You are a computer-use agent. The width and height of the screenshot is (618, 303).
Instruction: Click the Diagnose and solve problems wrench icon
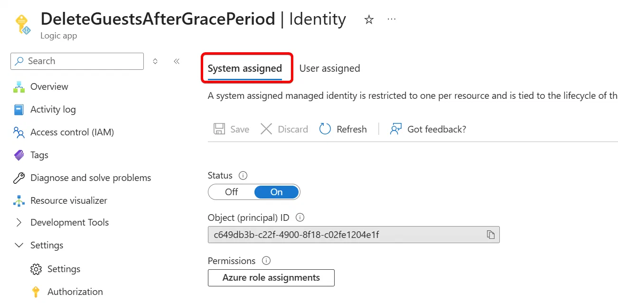coord(19,178)
